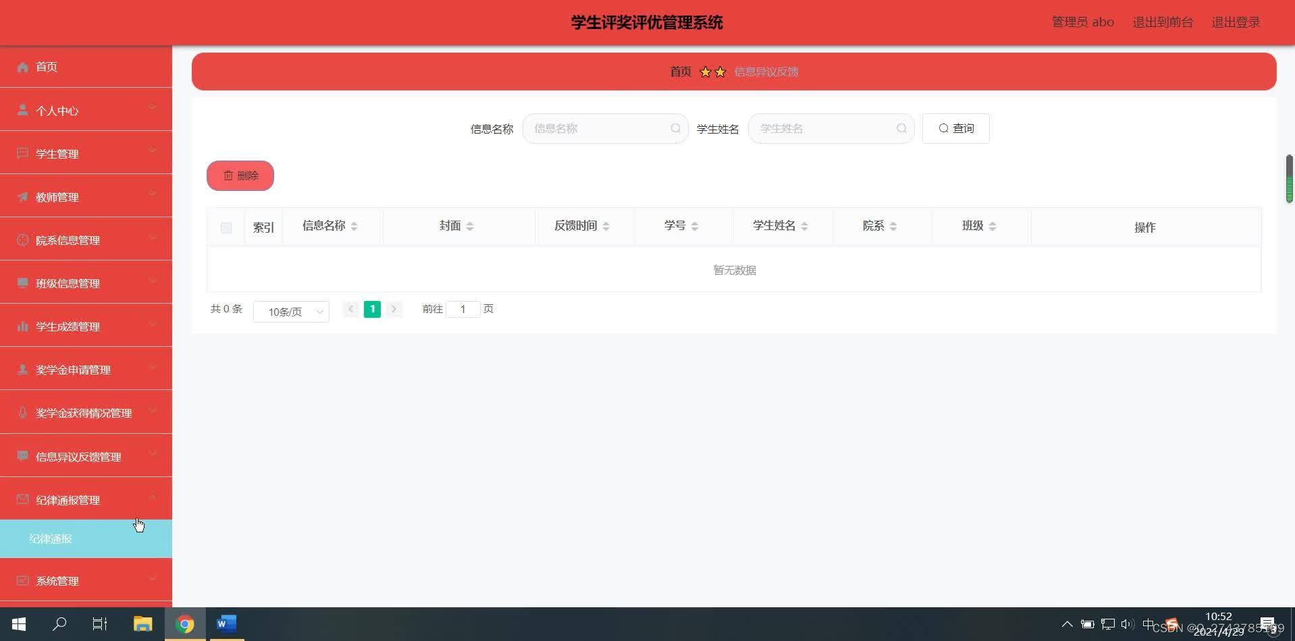The width and height of the screenshot is (1295, 641).
Task: Click the sort arrows on 封面 column
Action: pos(470,226)
